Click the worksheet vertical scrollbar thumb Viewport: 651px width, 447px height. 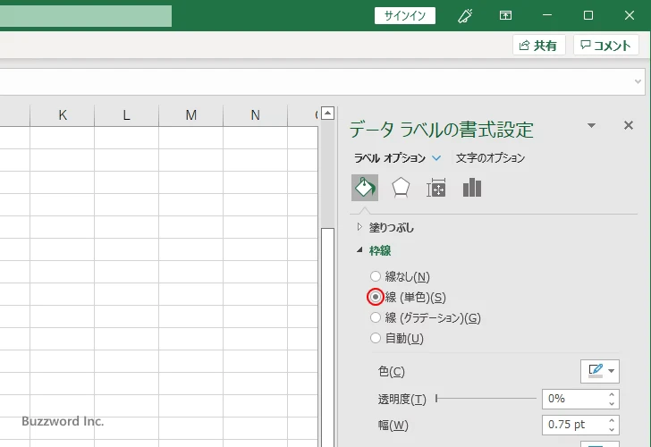click(x=327, y=337)
